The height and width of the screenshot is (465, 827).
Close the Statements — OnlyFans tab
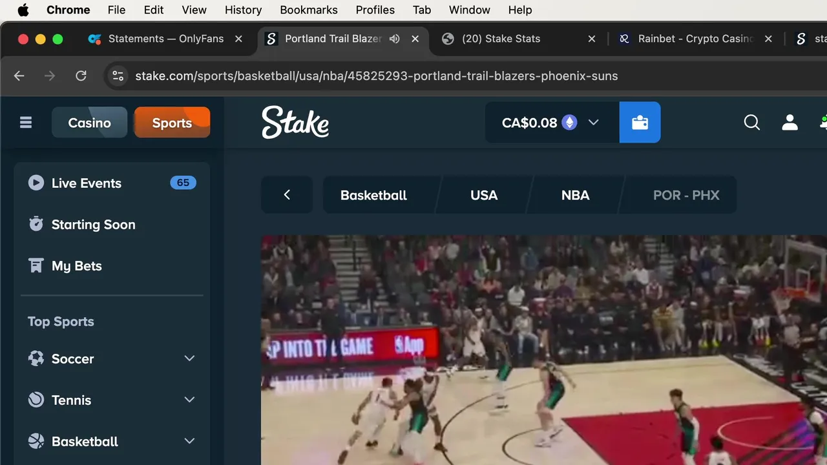pyautogui.click(x=238, y=39)
